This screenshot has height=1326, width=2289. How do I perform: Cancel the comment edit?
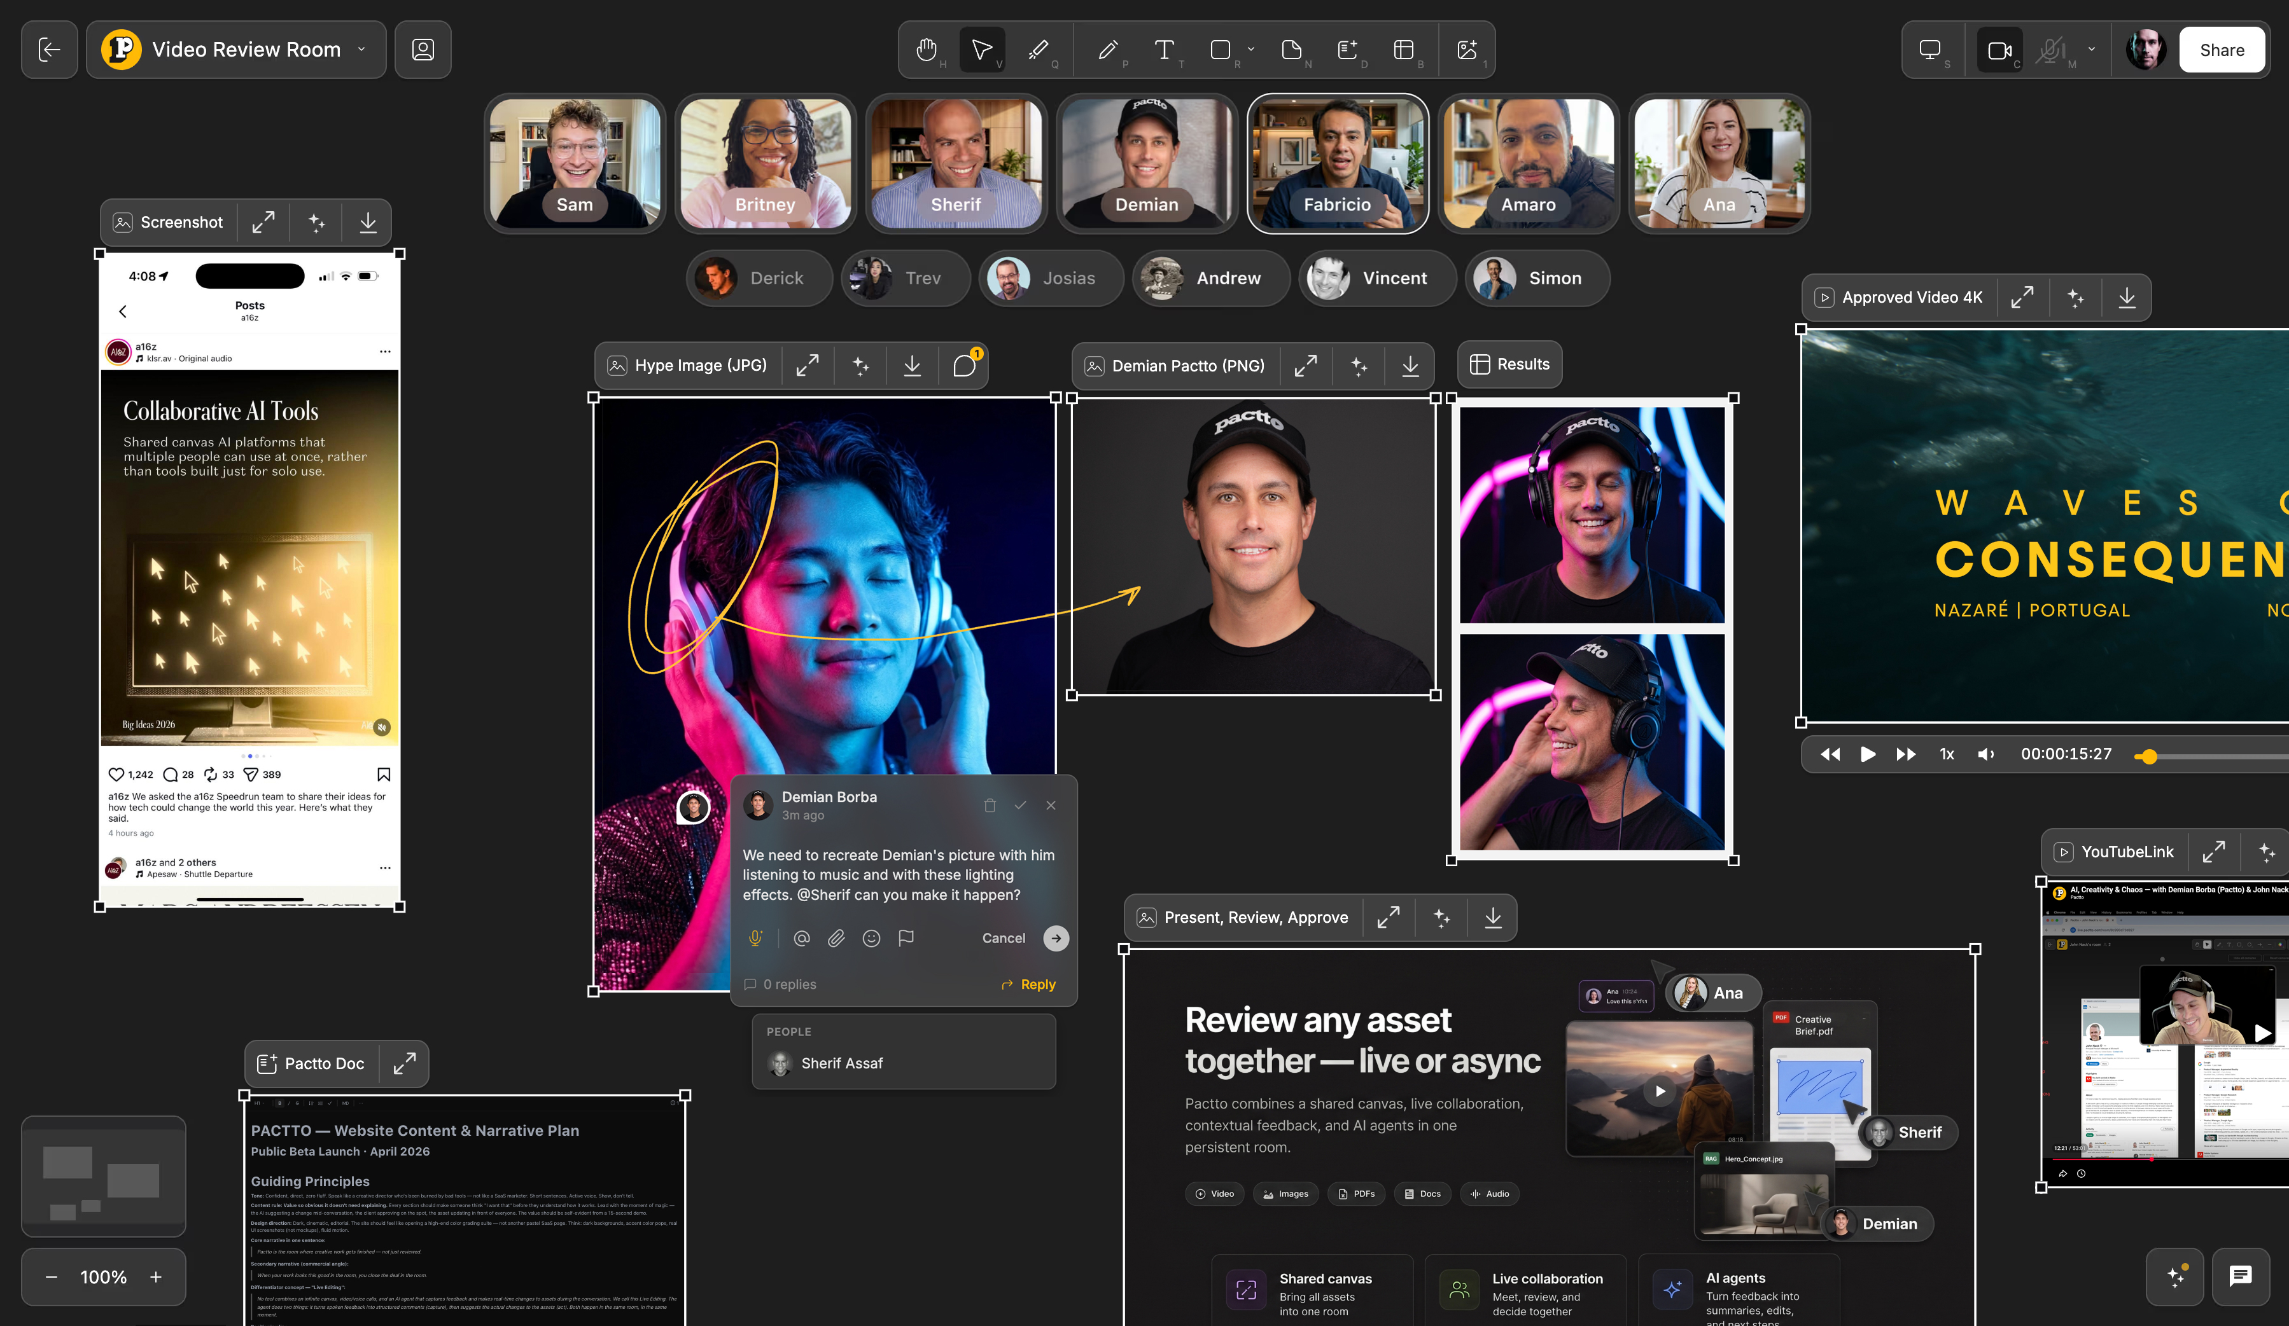(1003, 937)
